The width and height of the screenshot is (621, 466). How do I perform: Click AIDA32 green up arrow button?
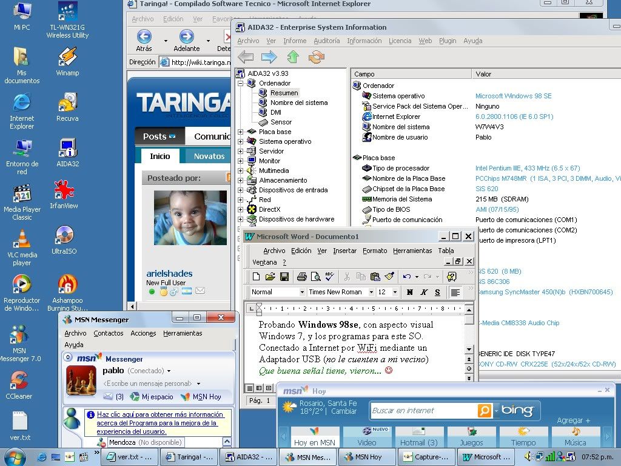(x=293, y=57)
